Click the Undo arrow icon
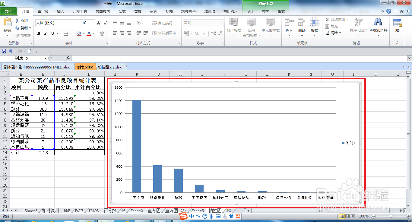 pyautogui.click(x=10, y=51)
